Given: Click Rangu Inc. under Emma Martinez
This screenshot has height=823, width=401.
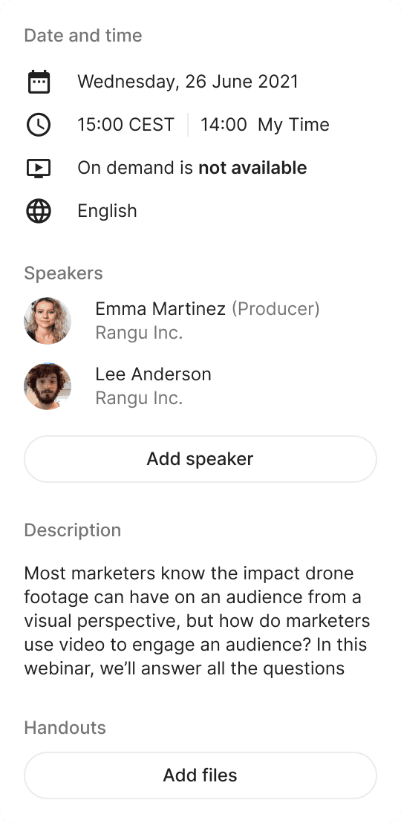Looking at the screenshot, I should tap(139, 333).
